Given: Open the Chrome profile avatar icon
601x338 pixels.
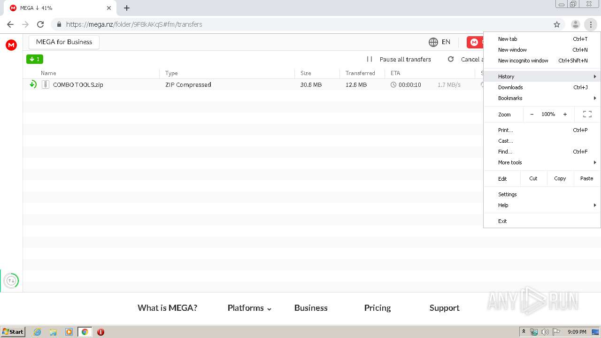Looking at the screenshot, I should click(576, 24).
